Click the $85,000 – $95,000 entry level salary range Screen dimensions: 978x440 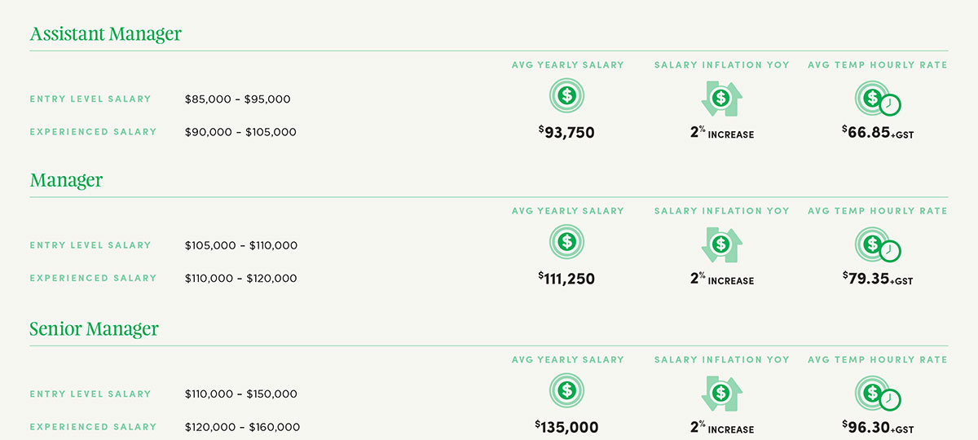coord(238,99)
